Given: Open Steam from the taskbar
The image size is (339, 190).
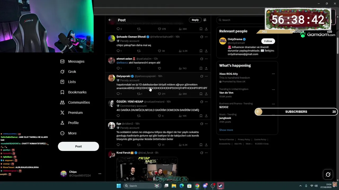Looking at the screenshot, I should coord(220,186).
